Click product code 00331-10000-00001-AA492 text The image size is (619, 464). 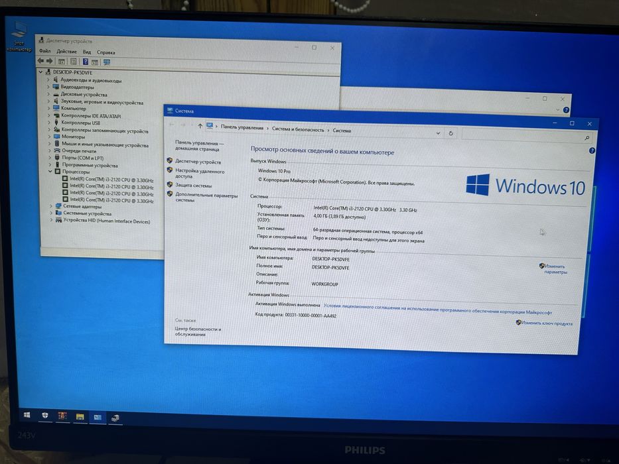[310, 316]
